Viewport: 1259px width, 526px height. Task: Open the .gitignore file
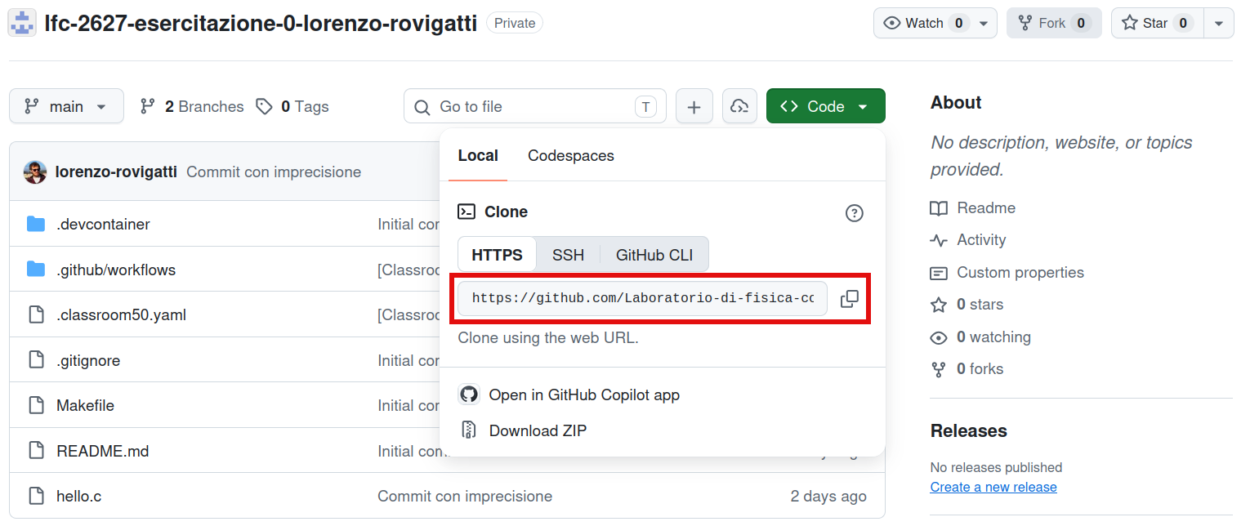[88, 360]
